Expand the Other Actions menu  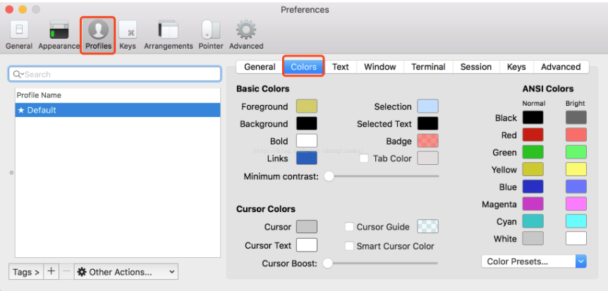point(126,271)
